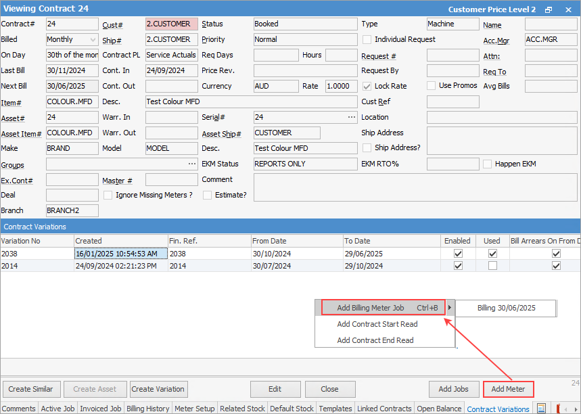Tick the Use Promos checkbox
This screenshot has width=581, height=414.
432,86
